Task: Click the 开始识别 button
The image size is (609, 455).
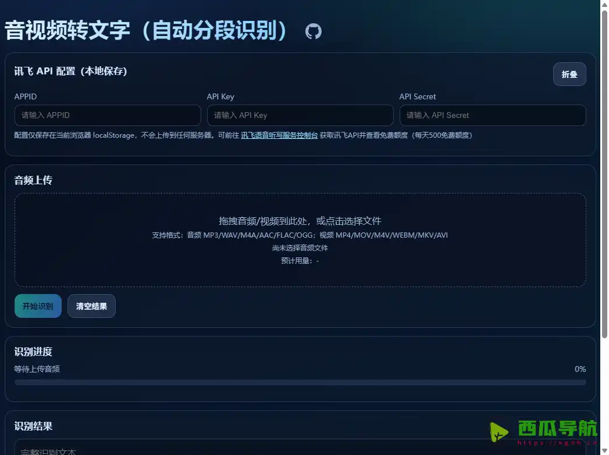Action: tap(38, 306)
